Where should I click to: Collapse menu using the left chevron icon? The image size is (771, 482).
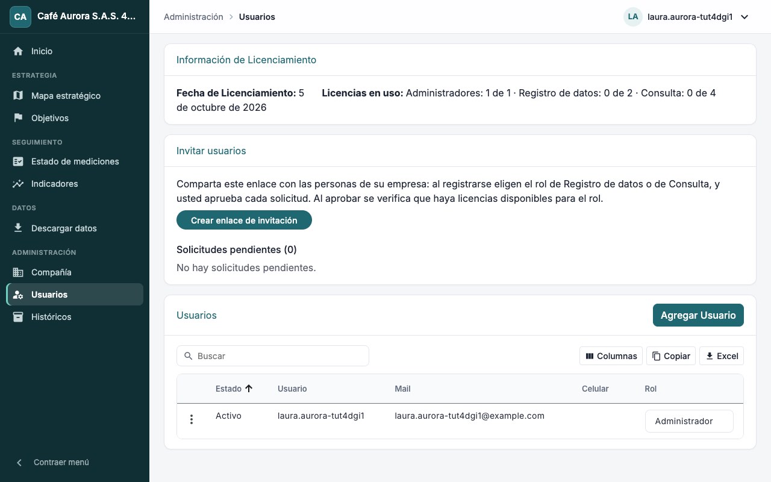tap(19, 463)
